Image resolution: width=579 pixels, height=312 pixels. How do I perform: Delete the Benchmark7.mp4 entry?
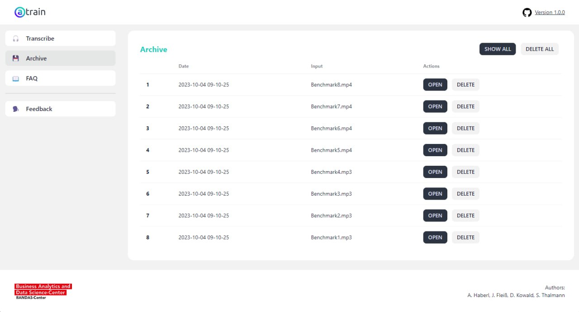[465, 106]
